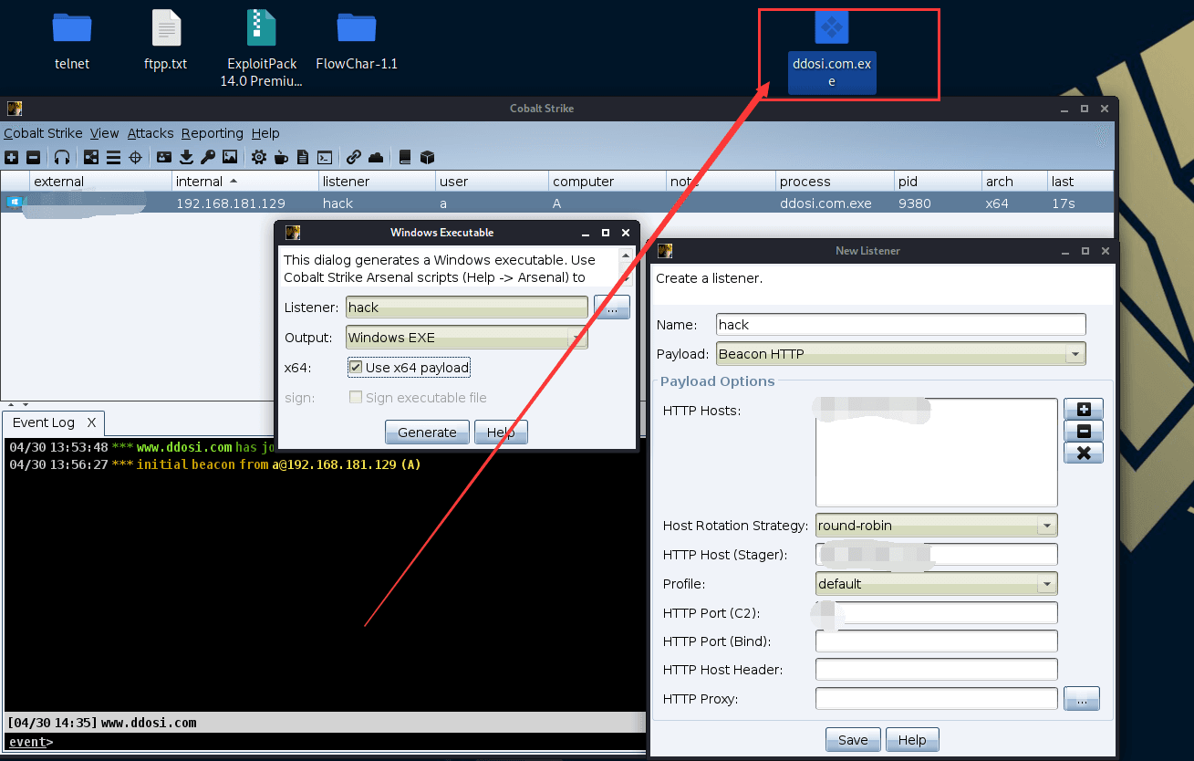Switch to session table view icon
The height and width of the screenshot is (761, 1194).
pyautogui.click(x=113, y=157)
